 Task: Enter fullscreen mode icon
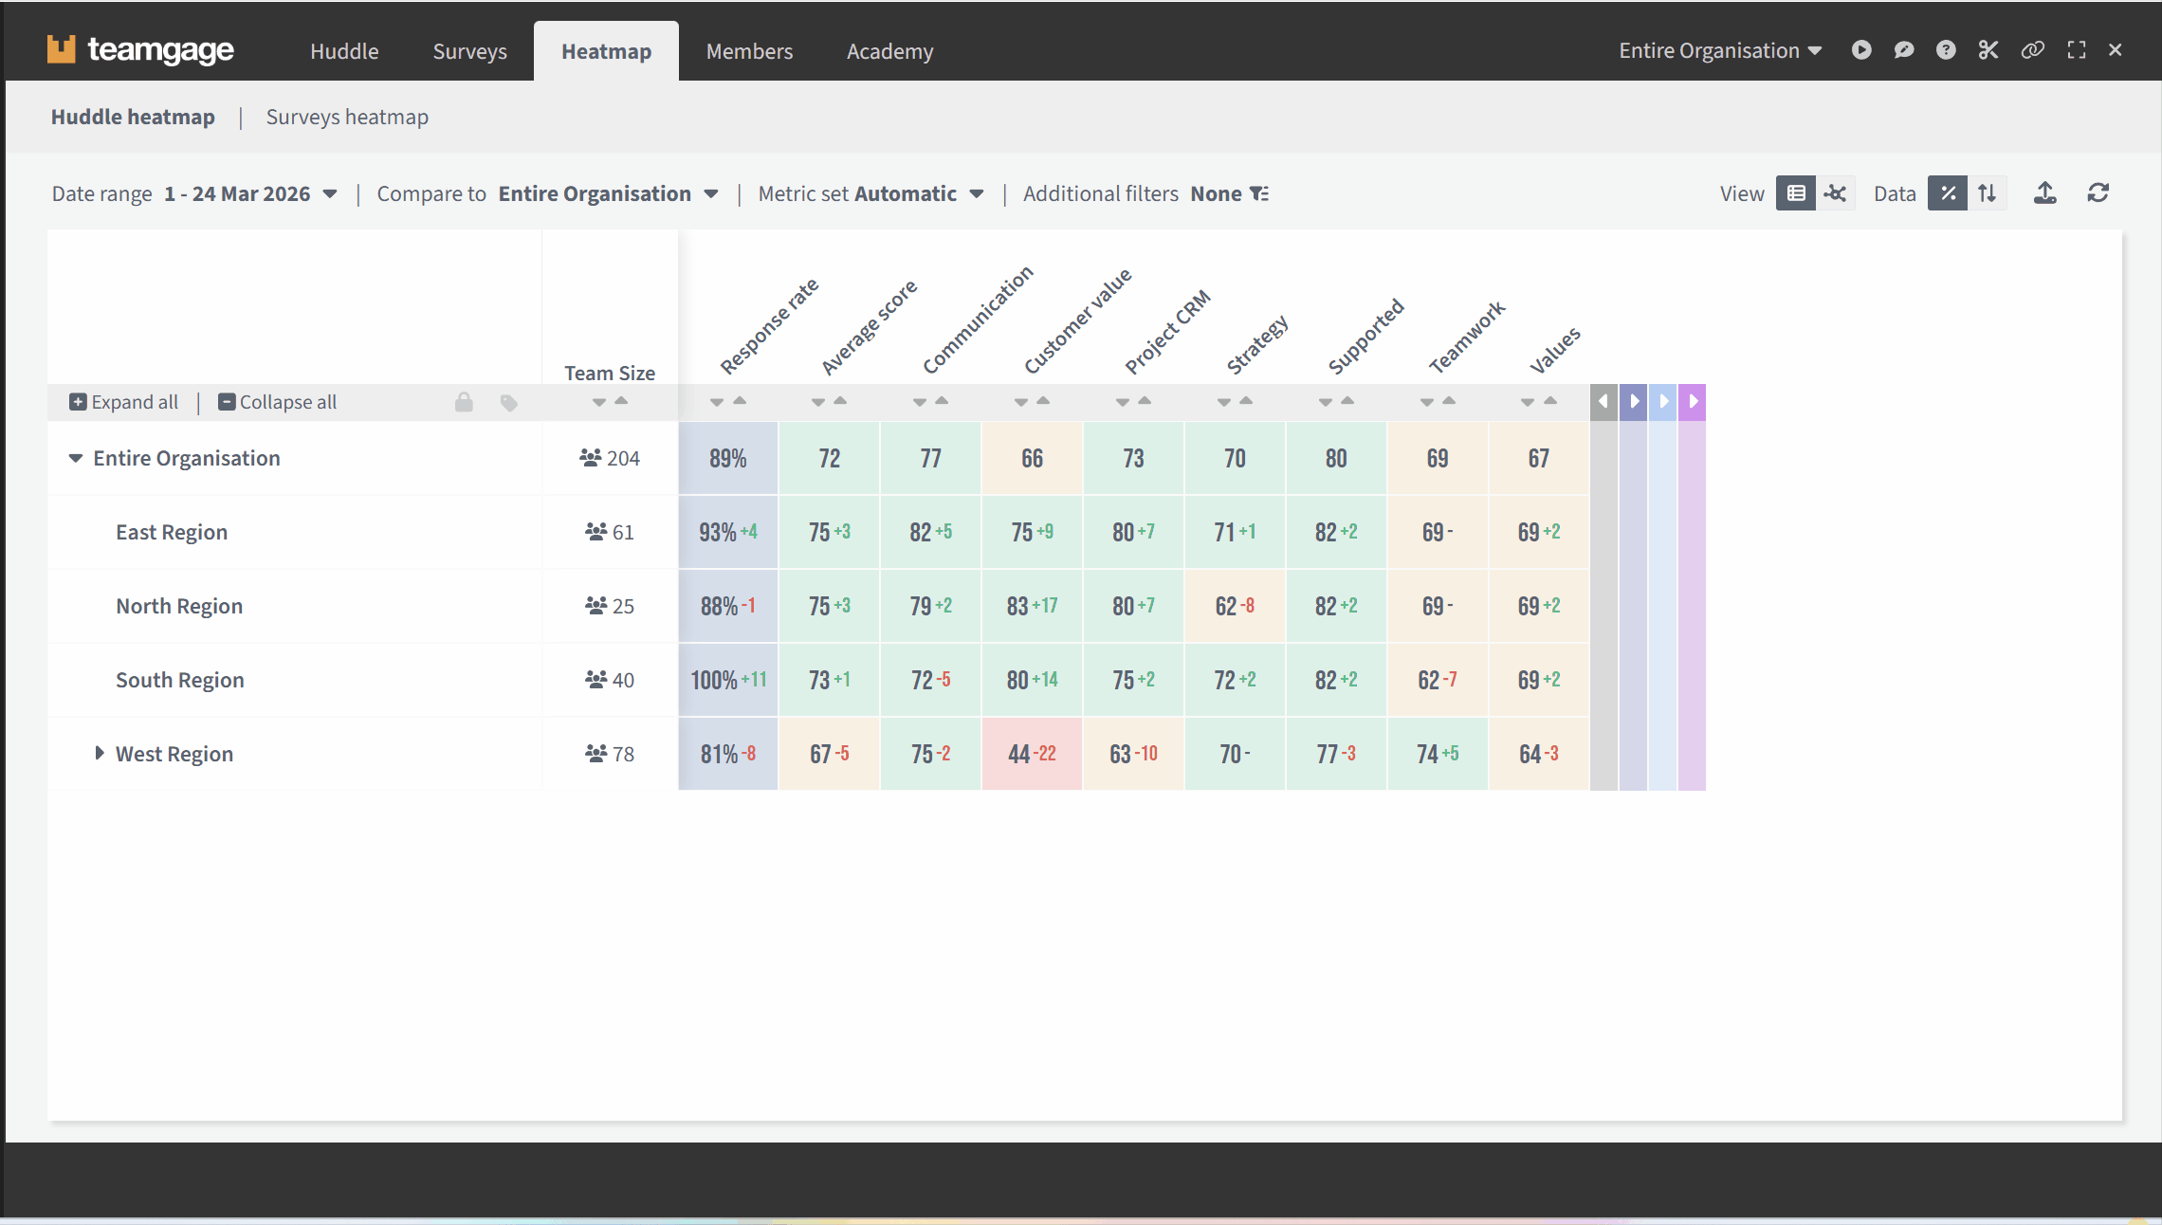pyautogui.click(x=2077, y=50)
